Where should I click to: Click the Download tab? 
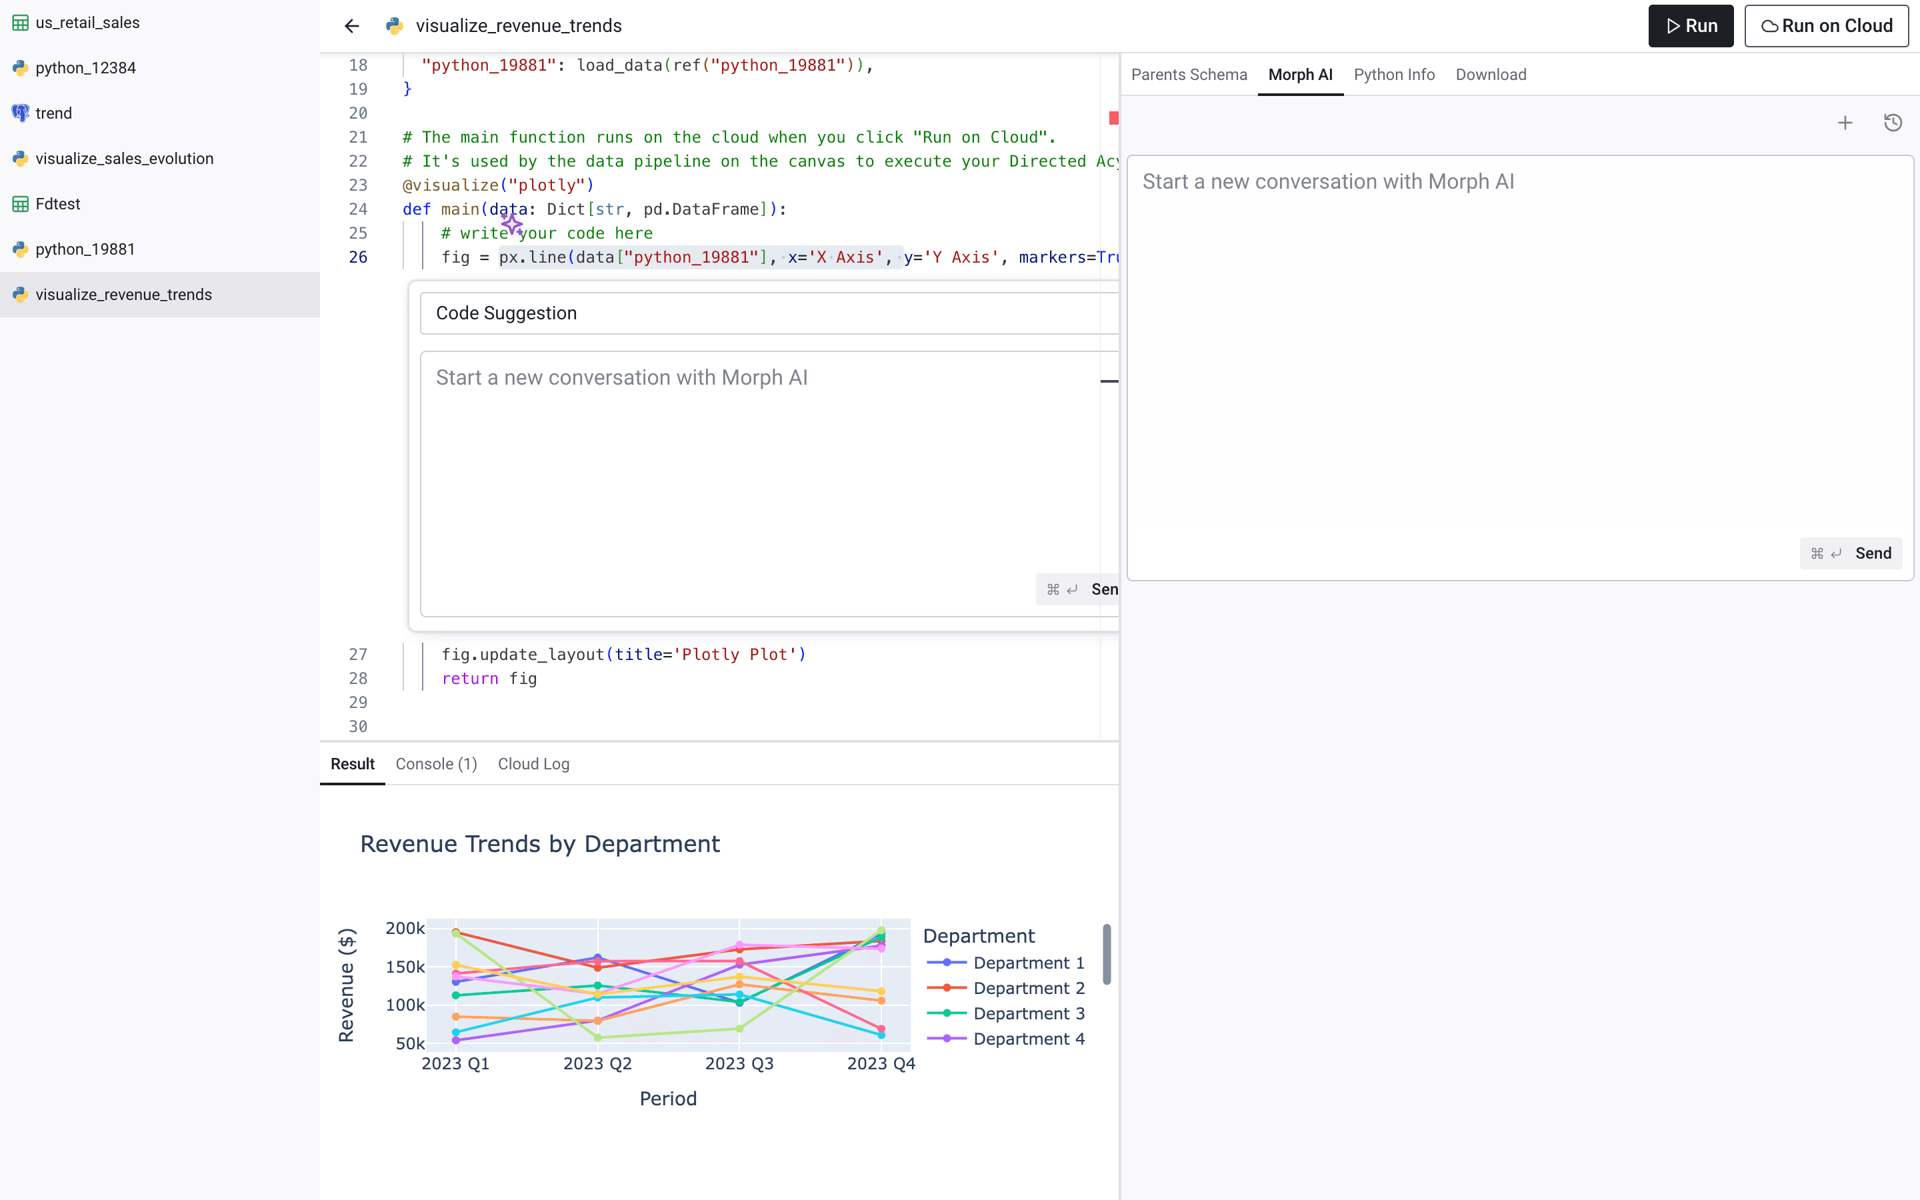pyautogui.click(x=1491, y=73)
